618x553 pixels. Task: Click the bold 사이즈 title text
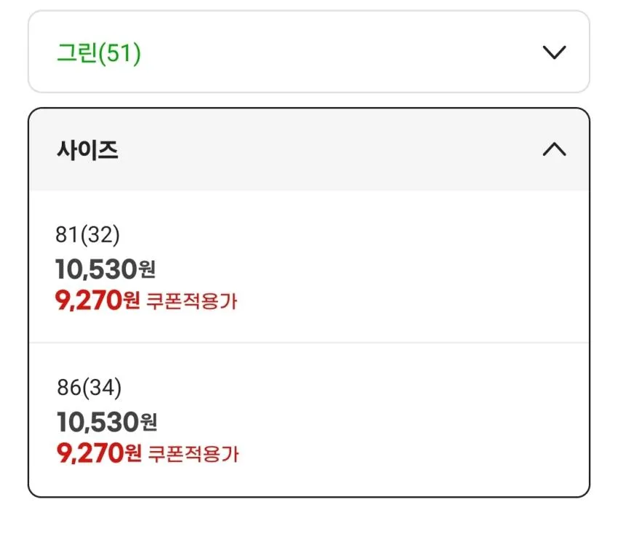coord(87,150)
